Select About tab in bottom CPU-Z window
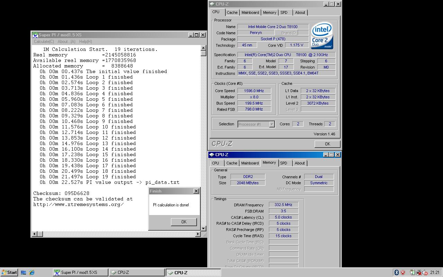The image size is (443, 277). [300, 163]
